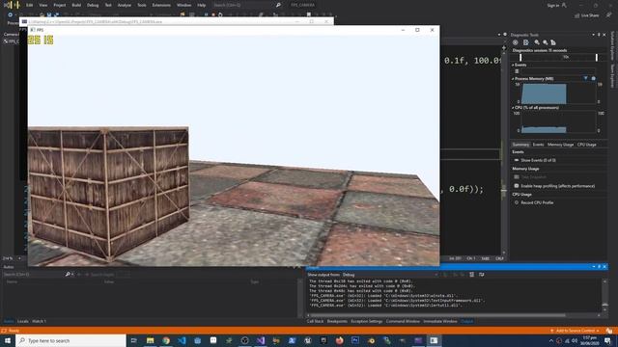Open the Output window options dropdown

click(594, 267)
